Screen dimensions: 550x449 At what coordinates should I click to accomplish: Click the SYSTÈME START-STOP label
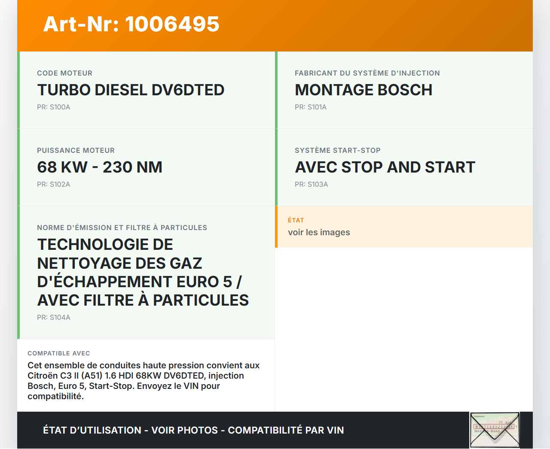coord(337,151)
